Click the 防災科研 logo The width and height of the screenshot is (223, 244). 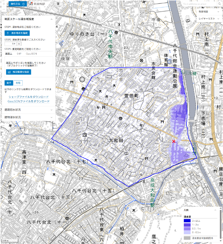click(x=37, y=4)
